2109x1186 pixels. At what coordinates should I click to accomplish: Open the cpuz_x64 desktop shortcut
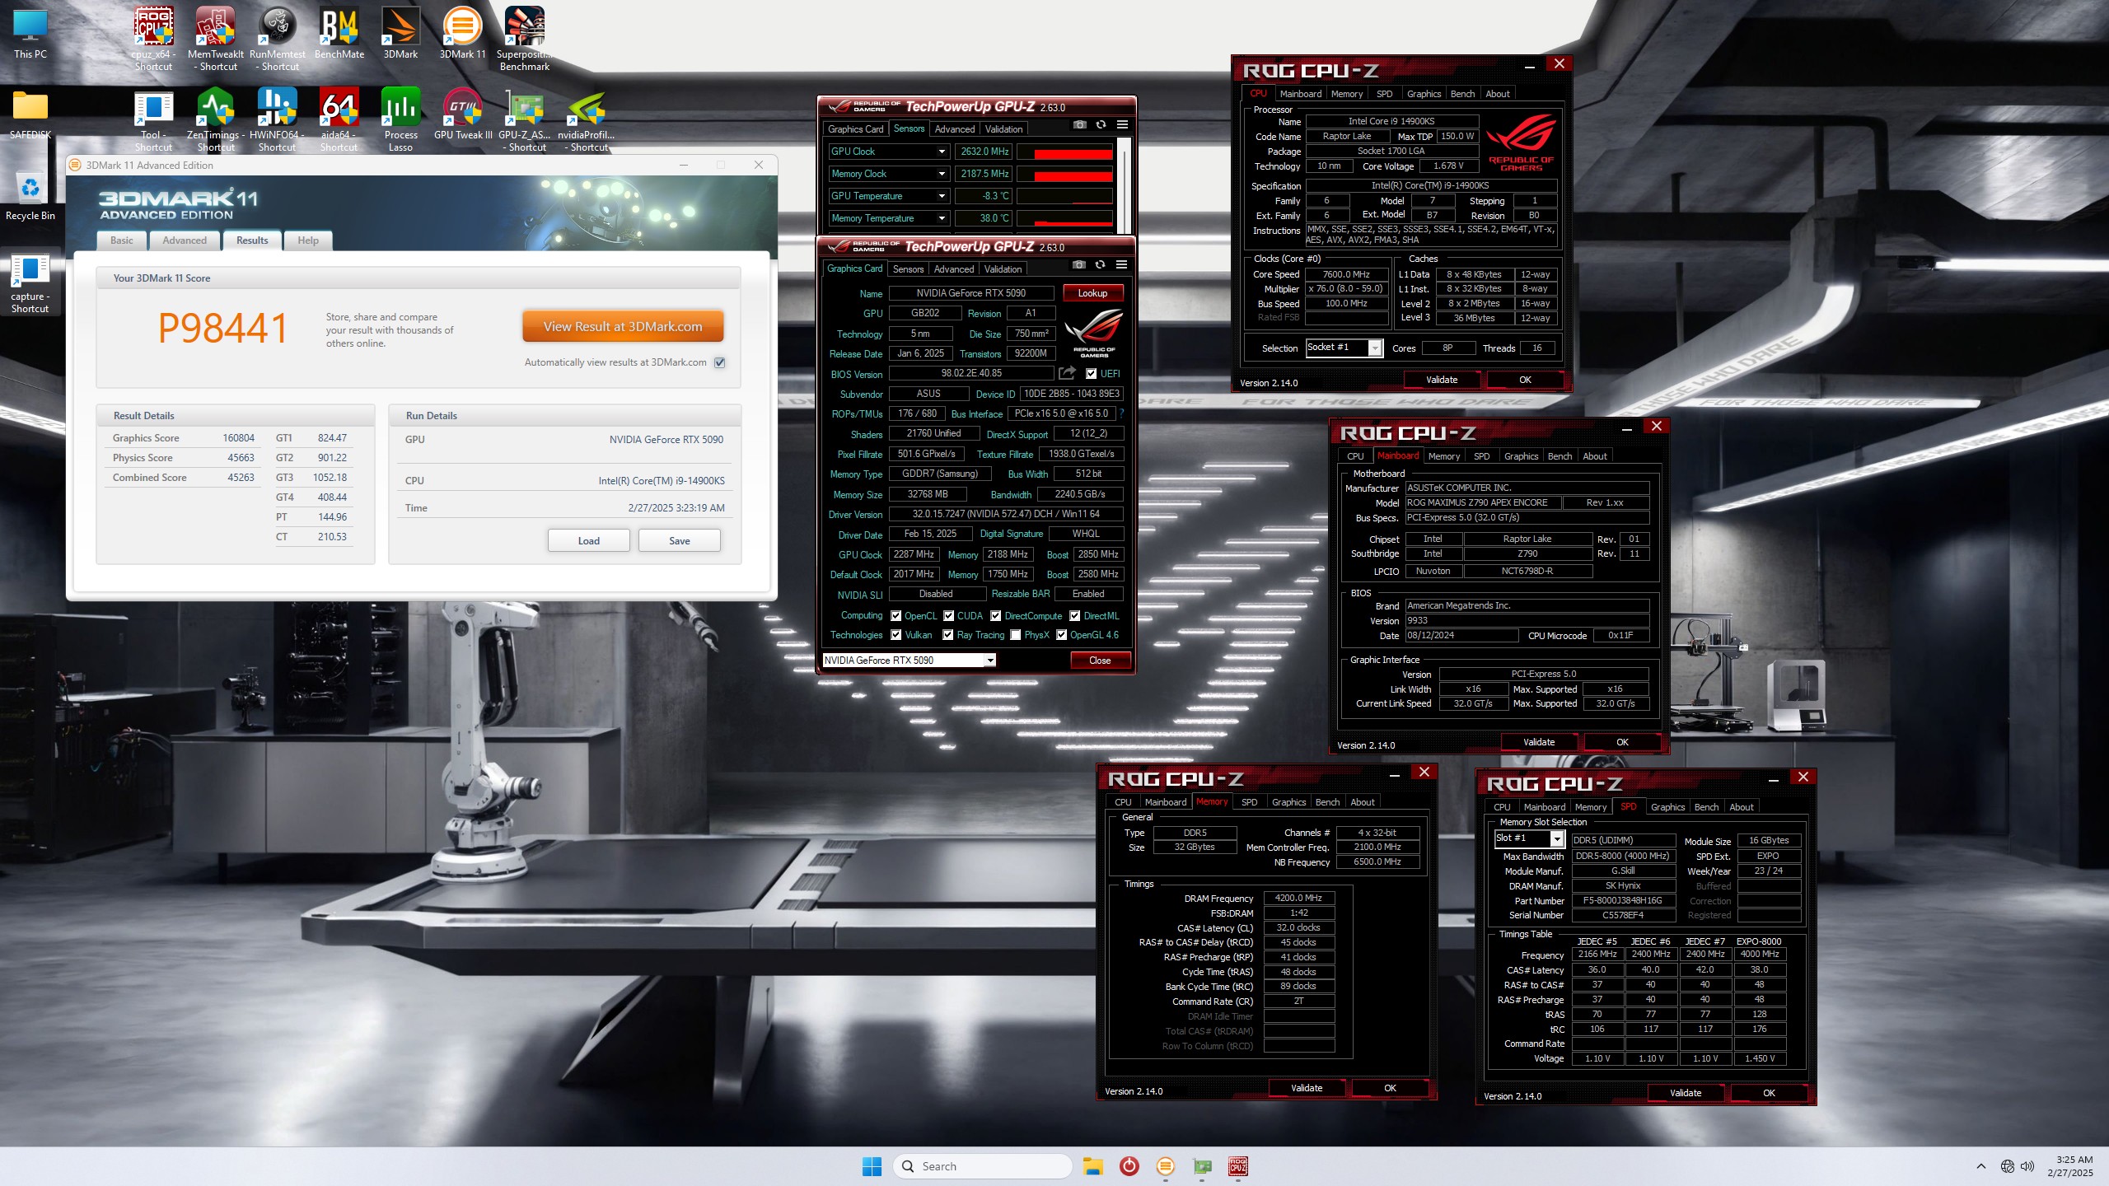pos(154,38)
